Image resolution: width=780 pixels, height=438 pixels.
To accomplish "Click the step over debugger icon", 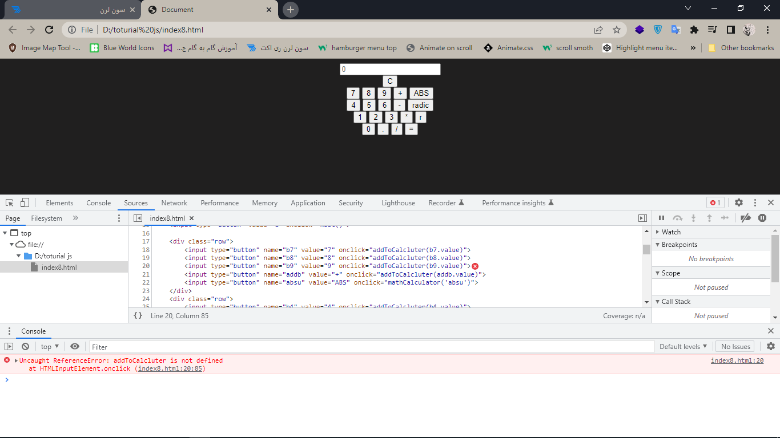I will pos(678,218).
